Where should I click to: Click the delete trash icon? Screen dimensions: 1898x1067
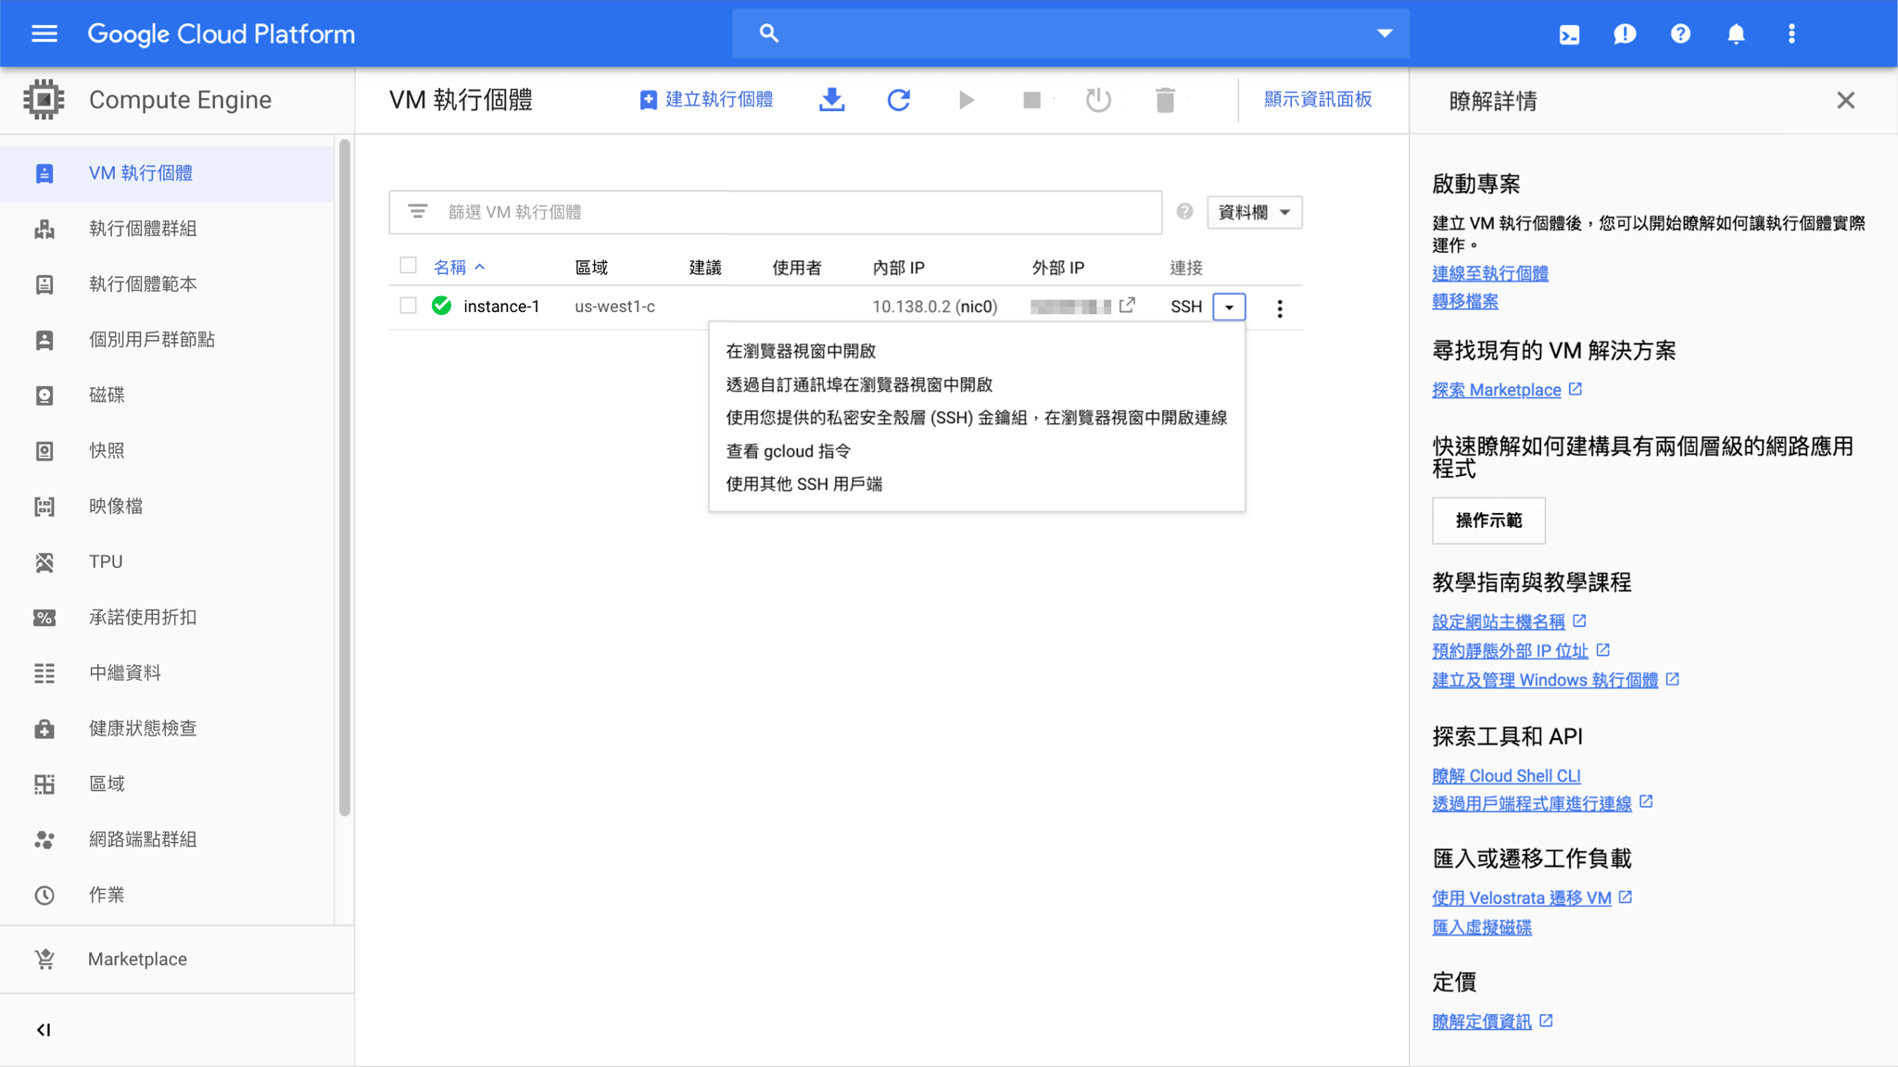[1165, 100]
